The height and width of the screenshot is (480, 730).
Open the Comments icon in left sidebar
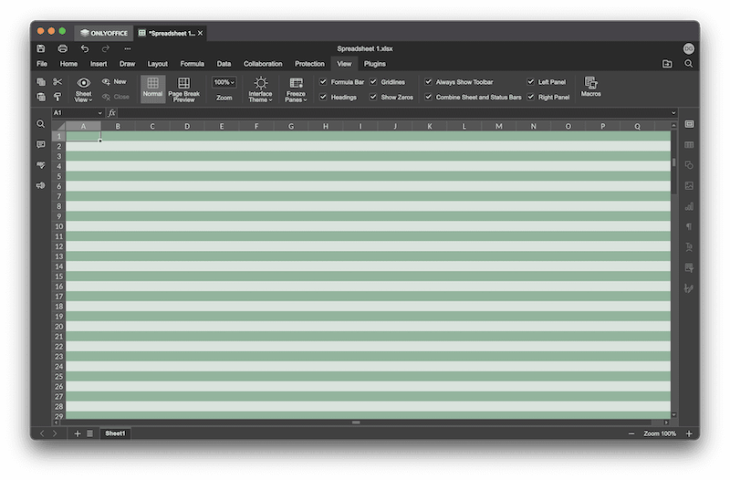coord(41,144)
